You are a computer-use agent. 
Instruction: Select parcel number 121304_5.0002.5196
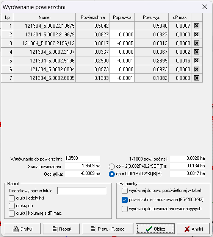coord(44,61)
